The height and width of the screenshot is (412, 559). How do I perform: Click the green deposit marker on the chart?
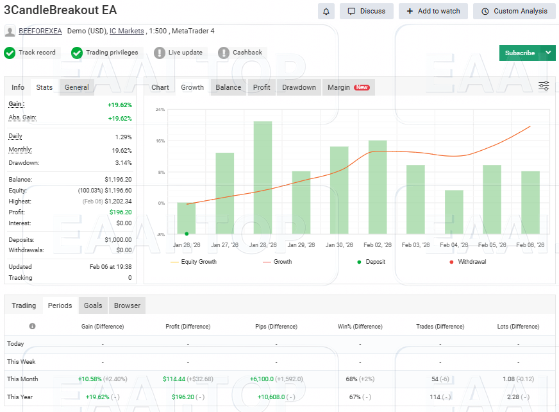pos(186,235)
